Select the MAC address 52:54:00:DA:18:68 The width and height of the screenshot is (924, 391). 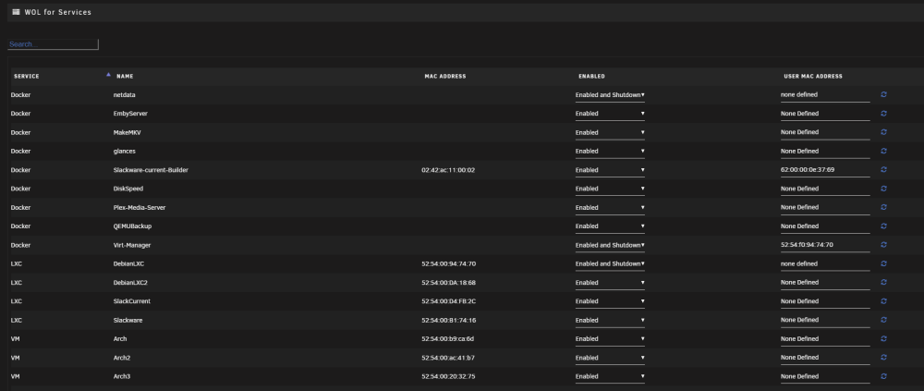pyautogui.click(x=448, y=283)
